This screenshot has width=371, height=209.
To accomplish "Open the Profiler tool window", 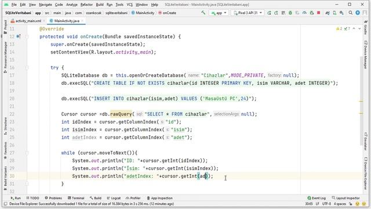I will (x=133, y=198).
